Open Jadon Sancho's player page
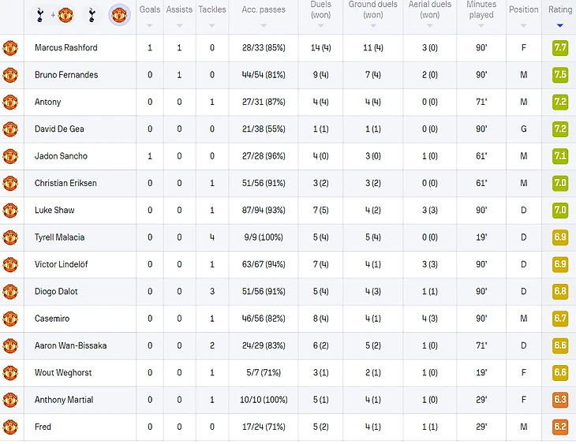The height and width of the screenshot is (444, 576). pyautogui.click(x=61, y=156)
